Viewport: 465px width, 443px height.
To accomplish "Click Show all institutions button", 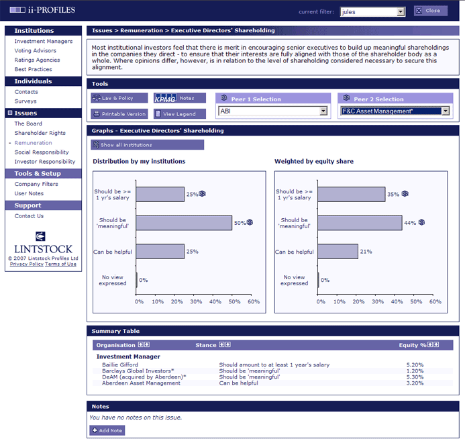I will [x=148, y=145].
